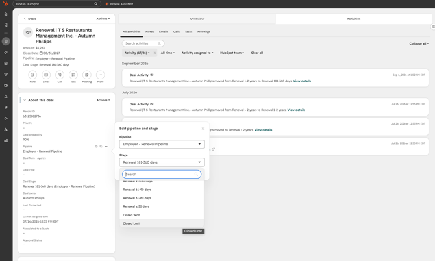Open the Automation hierarchy icon in sidebar
Image resolution: width=435 pixels, height=261 pixels.
pos(6,129)
